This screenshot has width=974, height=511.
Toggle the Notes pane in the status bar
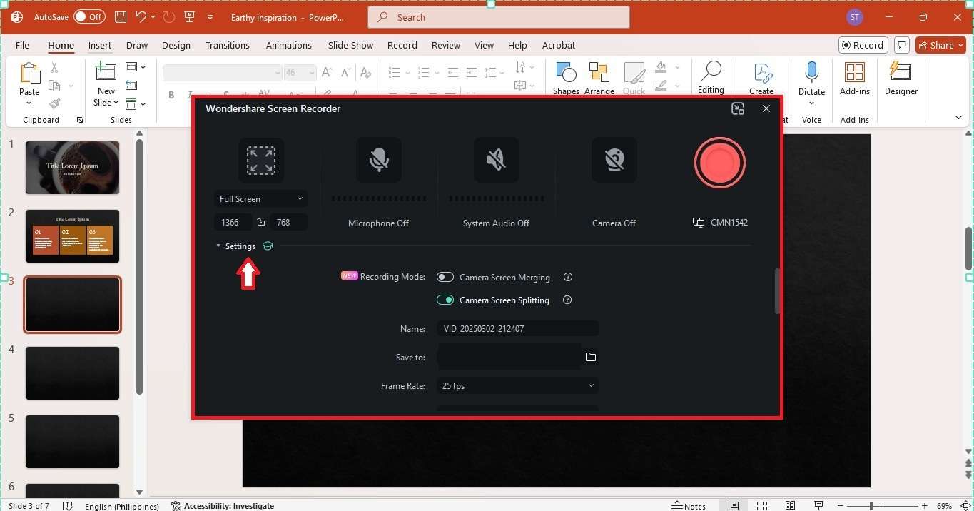coord(689,506)
